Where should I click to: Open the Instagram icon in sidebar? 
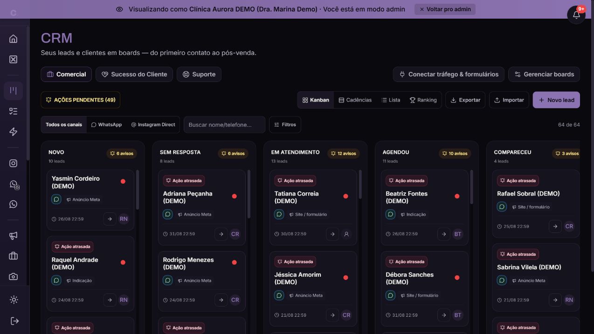pyautogui.click(x=14, y=163)
